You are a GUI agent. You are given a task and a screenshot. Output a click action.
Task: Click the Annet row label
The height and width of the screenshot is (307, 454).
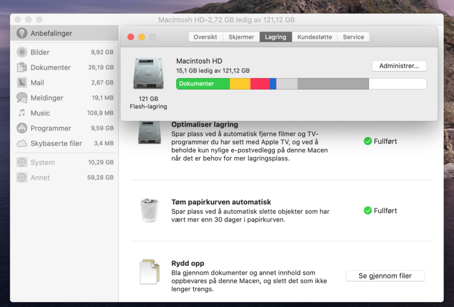point(40,177)
